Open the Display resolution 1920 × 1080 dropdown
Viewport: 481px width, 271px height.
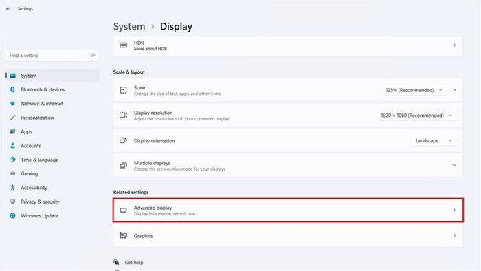coord(416,116)
